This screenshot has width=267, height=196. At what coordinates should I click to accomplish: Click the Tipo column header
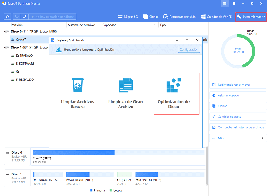click(x=163, y=25)
